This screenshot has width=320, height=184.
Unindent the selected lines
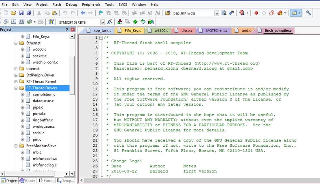(x=142, y=13)
